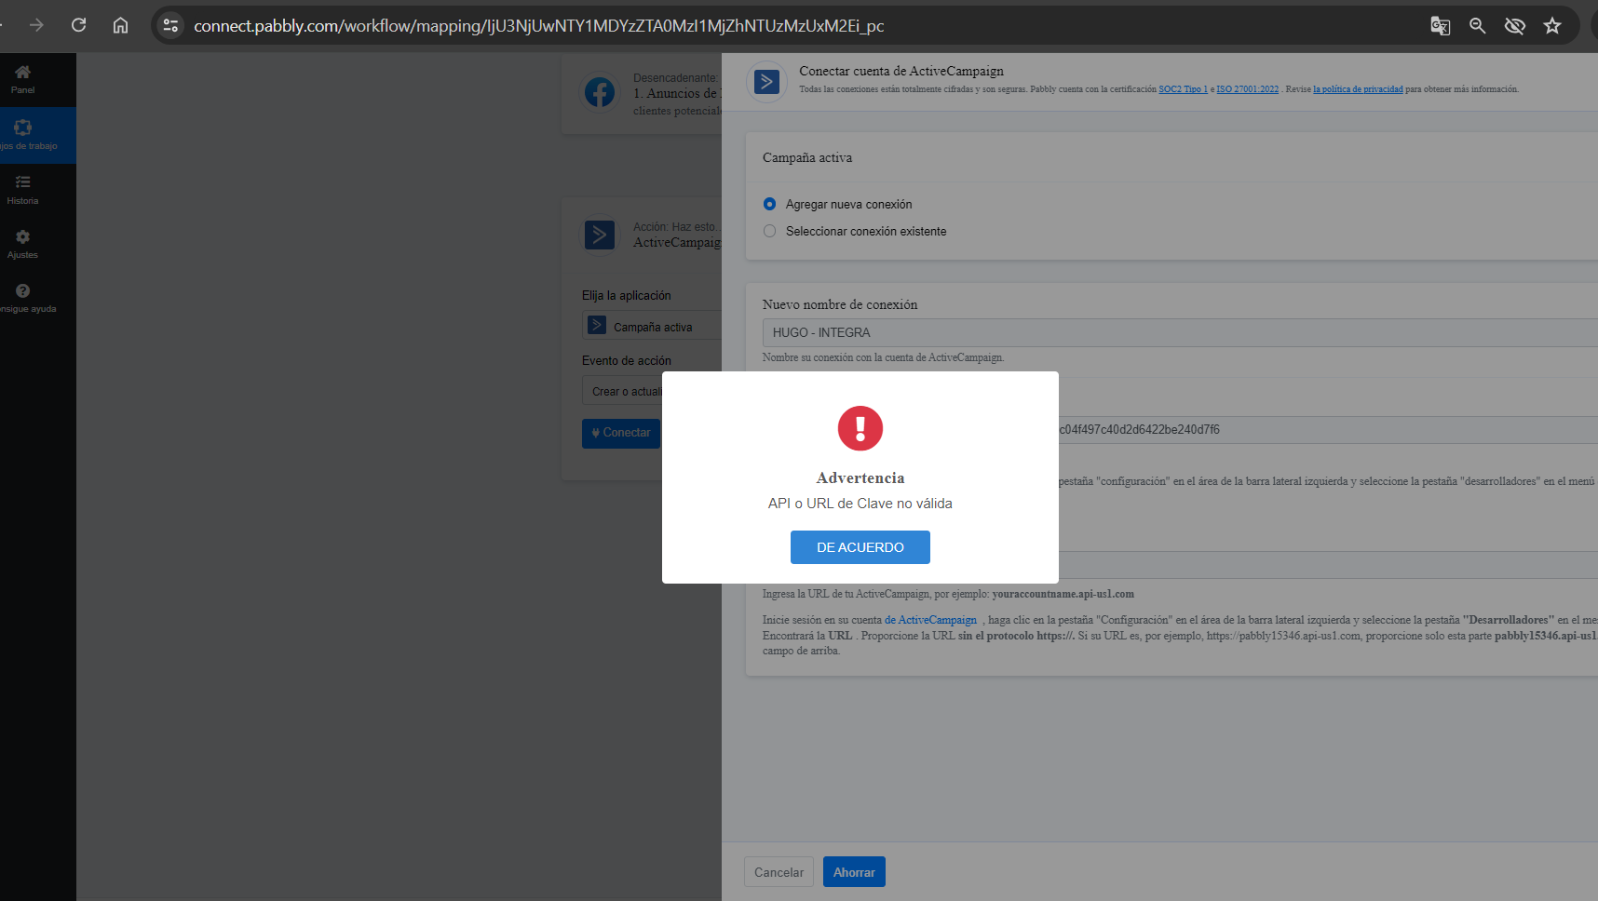Click the Cancelar button
Screen dimensions: 1598x901
click(779, 872)
